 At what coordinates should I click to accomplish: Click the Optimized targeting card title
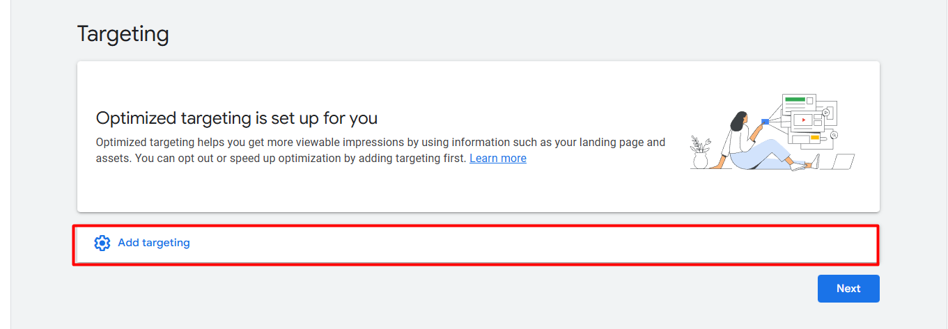click(x=237, y=118)
